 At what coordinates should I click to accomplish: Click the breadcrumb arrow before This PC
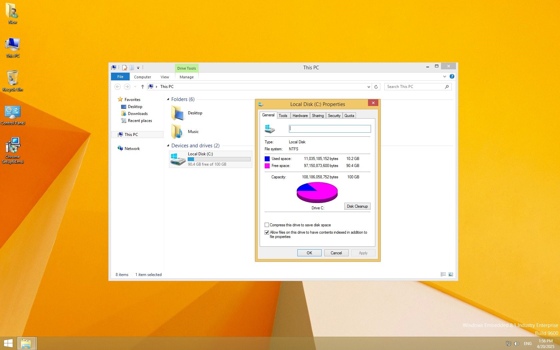click(156, 87)
